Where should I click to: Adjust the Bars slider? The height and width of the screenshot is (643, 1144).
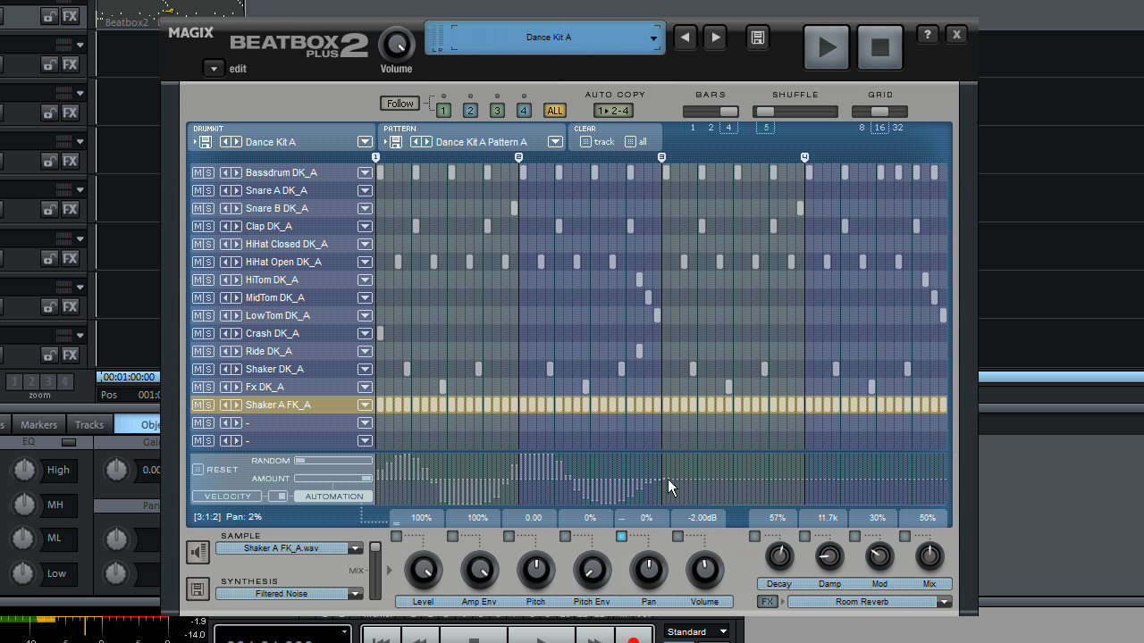(711, 112)
